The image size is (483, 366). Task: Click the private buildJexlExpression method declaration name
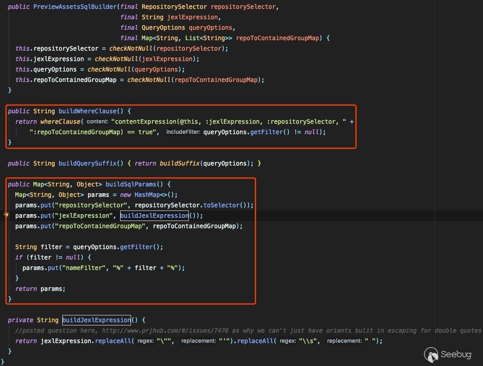96,320
